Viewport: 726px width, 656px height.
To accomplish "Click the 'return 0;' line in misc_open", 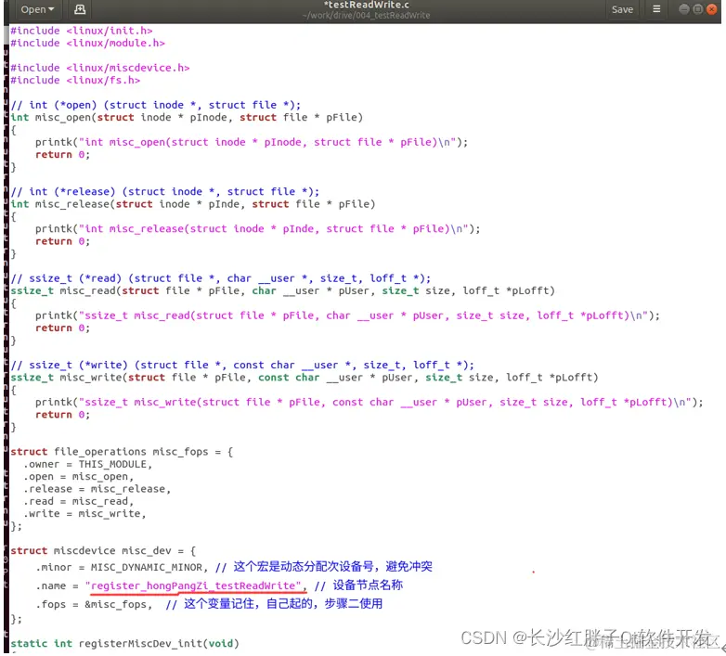I will [62, 155].
